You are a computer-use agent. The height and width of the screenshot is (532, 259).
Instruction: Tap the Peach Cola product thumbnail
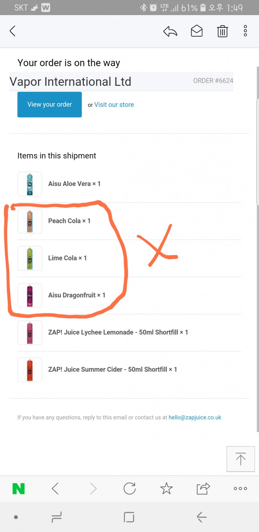pyautogui.click(x=30, y=221)
